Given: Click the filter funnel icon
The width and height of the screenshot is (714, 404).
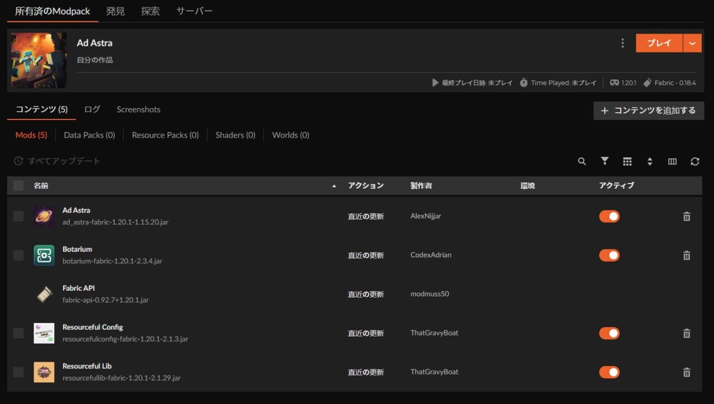Looking at the screenshot, I should coord(605,161).
